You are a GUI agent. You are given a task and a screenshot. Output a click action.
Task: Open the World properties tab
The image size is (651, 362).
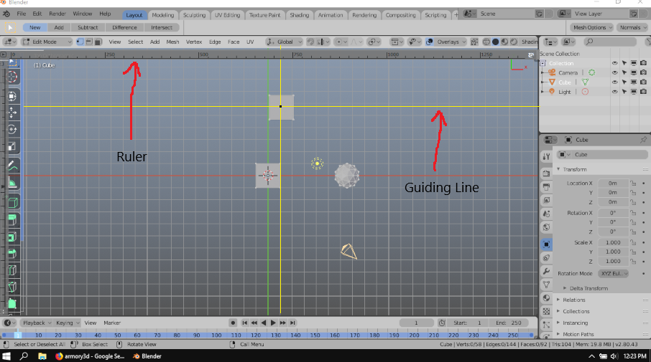point(546,227)
